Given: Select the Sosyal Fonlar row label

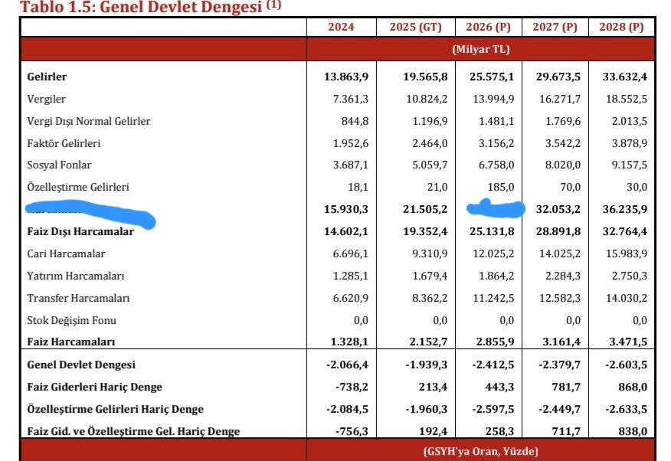Looking at the screenshot, I should point(59,165).
